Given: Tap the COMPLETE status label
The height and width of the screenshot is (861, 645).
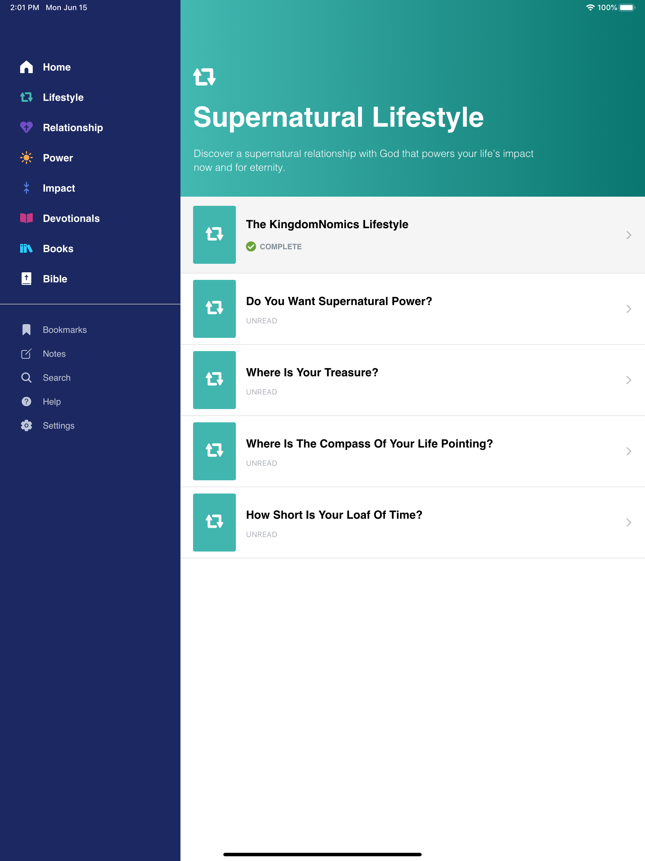Looking at the screenshot, I should pyautogui.click(x=281, y=246).
